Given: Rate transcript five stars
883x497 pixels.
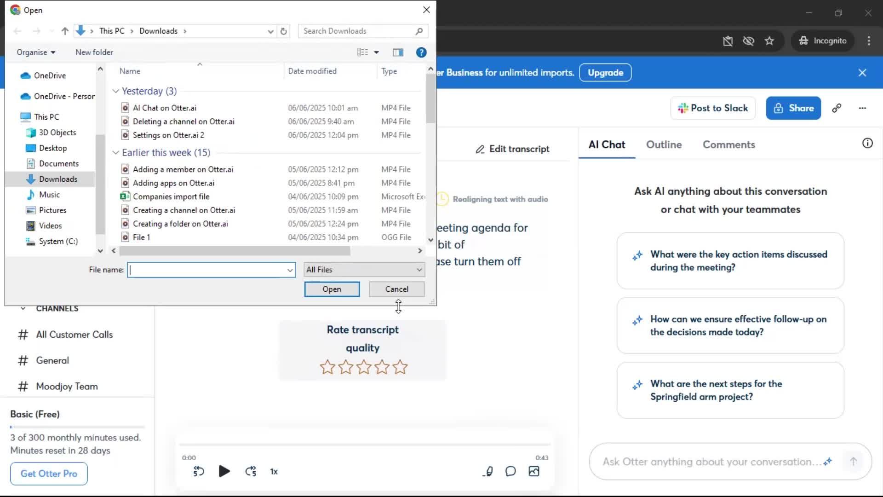Looking at the screenshot, I should click(x=400, y=367).
